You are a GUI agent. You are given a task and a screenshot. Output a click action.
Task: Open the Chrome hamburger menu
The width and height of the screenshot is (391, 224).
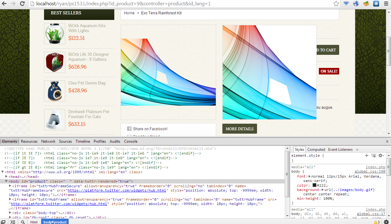point(386,4)
